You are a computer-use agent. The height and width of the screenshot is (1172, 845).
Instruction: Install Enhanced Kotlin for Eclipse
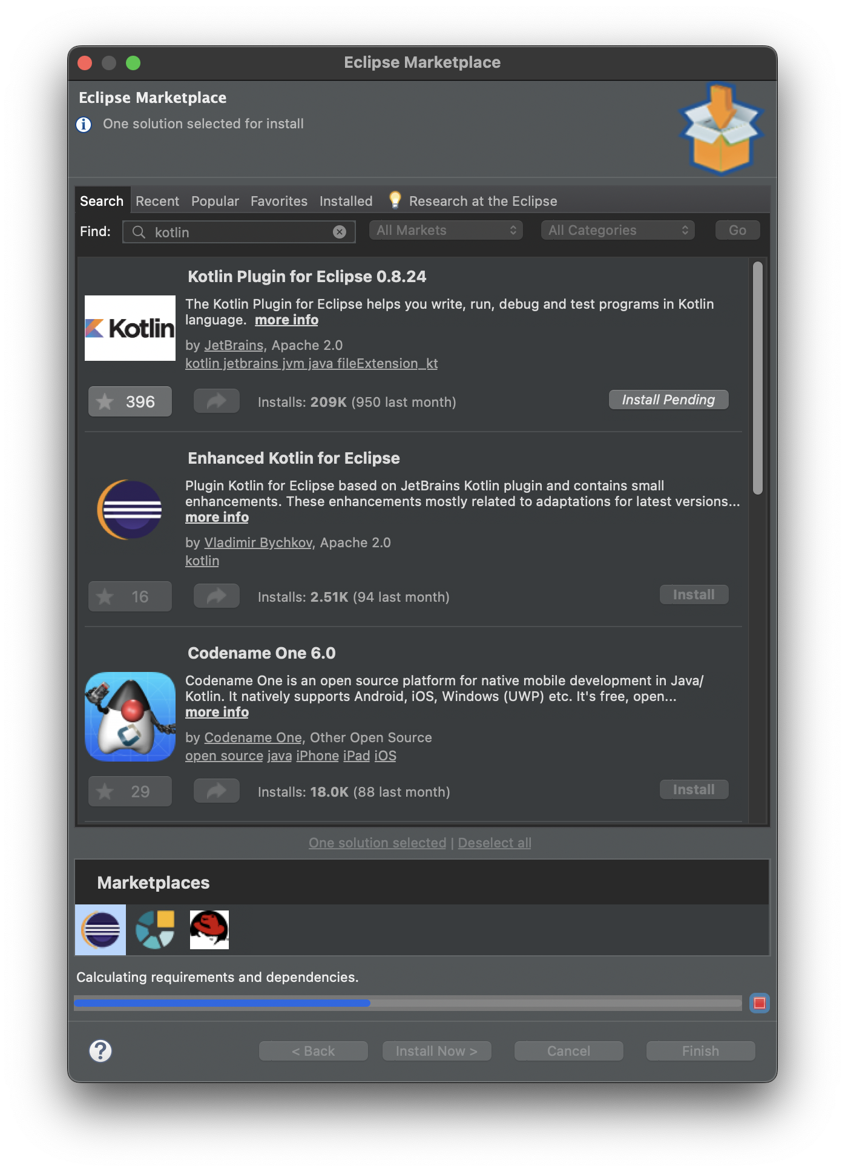694,594
